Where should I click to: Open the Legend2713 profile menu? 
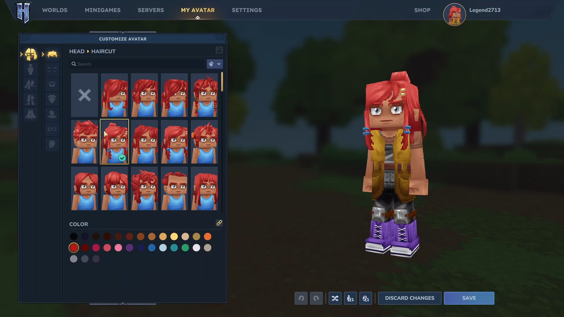coord(484,10)
